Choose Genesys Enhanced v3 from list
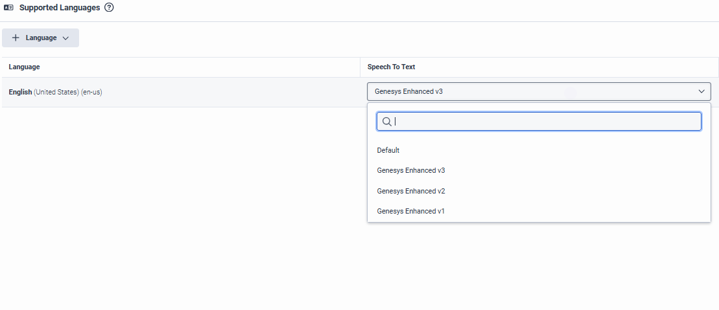Screen dimensions: 719x310 [411, 171]
